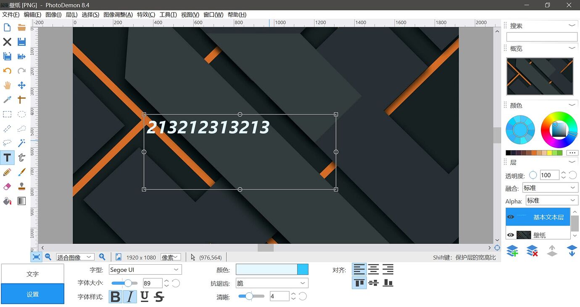Click the delete layer icon

click(532, 251)
